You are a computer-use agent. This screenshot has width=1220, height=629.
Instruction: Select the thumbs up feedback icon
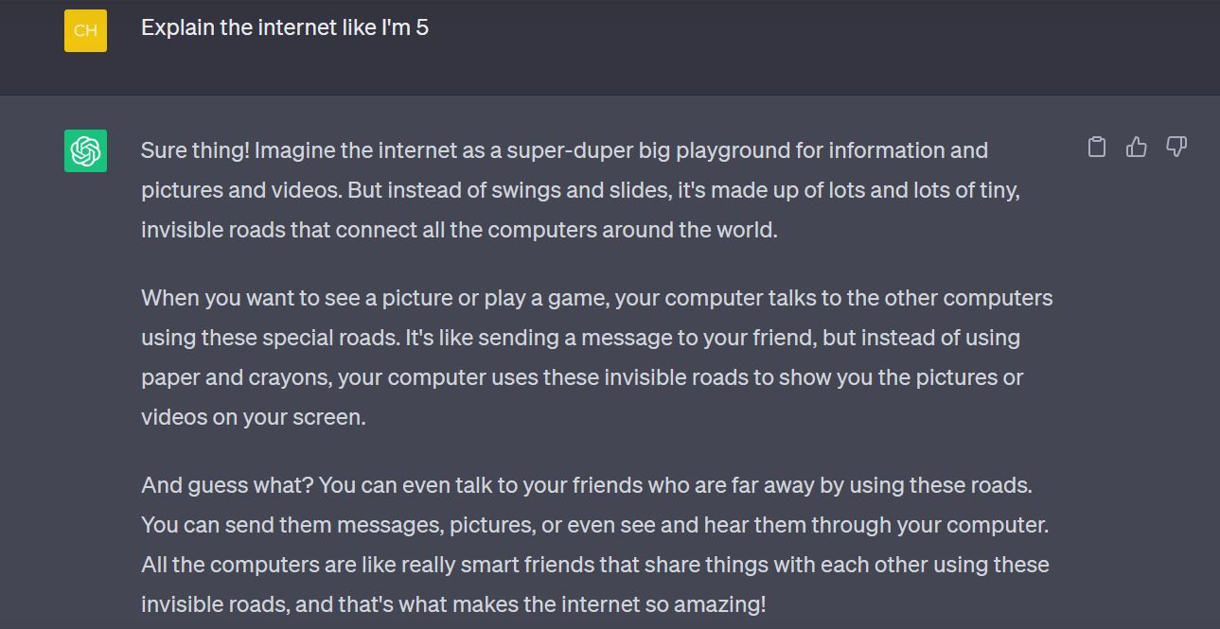pos(1136,147)
